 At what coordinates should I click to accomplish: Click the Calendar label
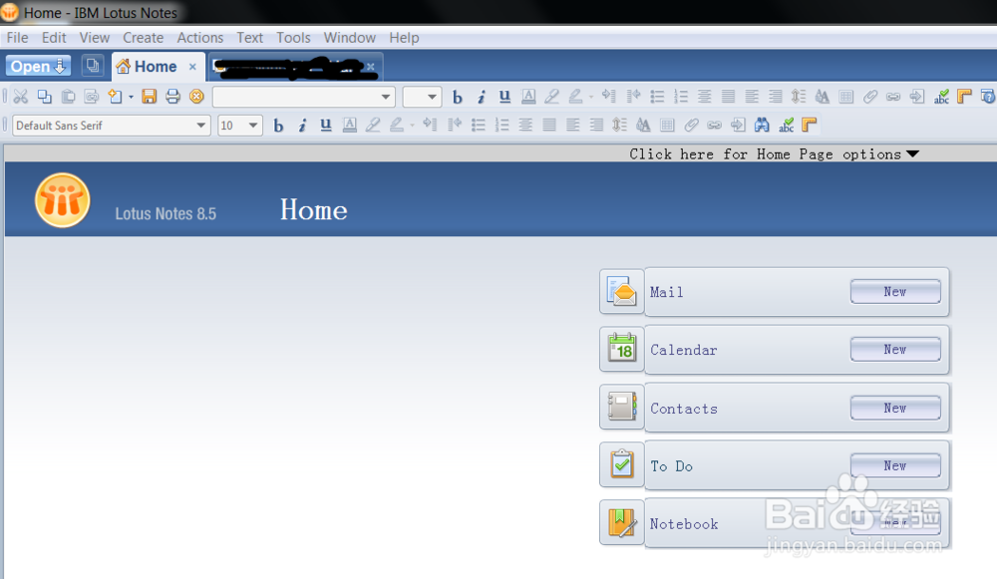click(684, 350)
